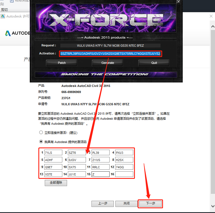Click activation field 5 containing ADHF
The image size is (215, 213).
(53, 160)
